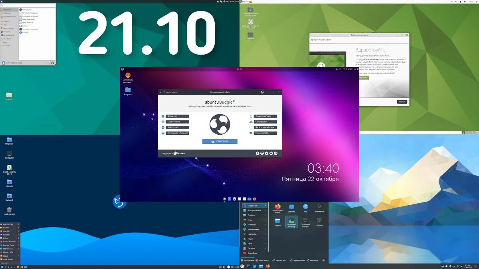Open the Pingvinus folder on Budgie desktop
479x269 pixels.
pyautogui.click(x=128, y=91)
